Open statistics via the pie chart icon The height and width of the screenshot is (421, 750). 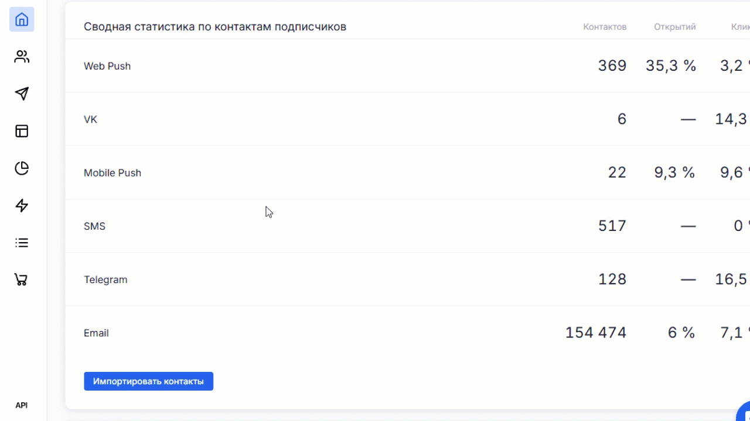click(x=22, y=168)
